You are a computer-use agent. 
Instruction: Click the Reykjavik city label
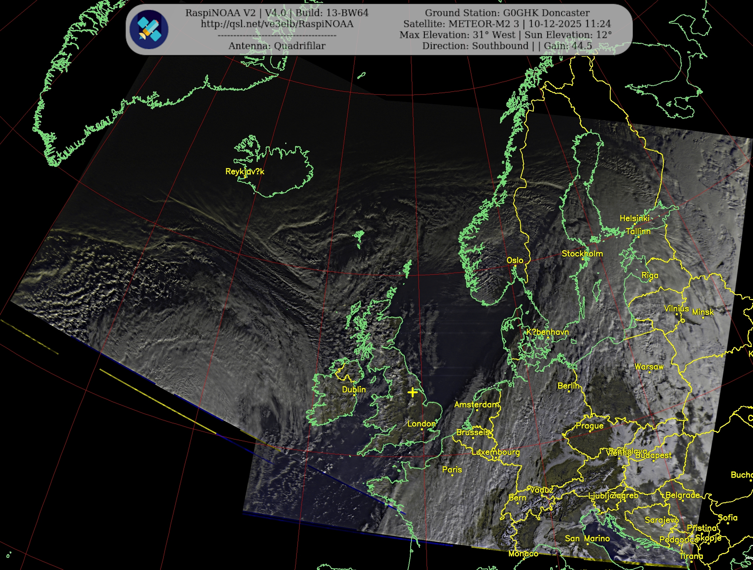click(x=244, y=171)
